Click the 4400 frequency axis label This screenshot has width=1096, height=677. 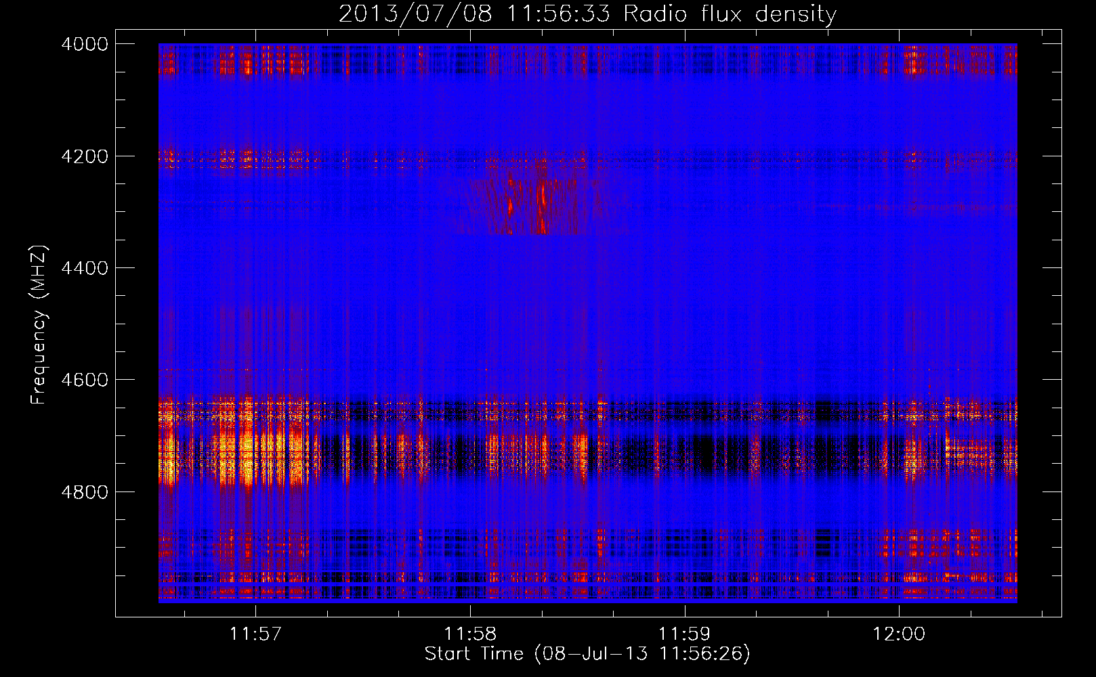click(x=85, y=269)
